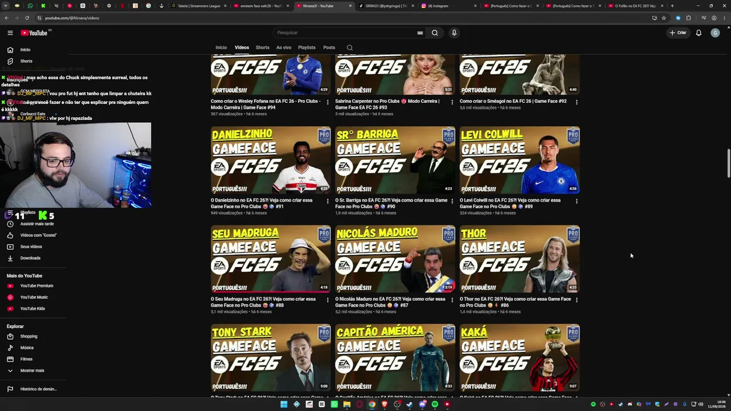The image size is (731, 411).
Task: Reload the page in Chrome
Action: click(x=27, y=18)
